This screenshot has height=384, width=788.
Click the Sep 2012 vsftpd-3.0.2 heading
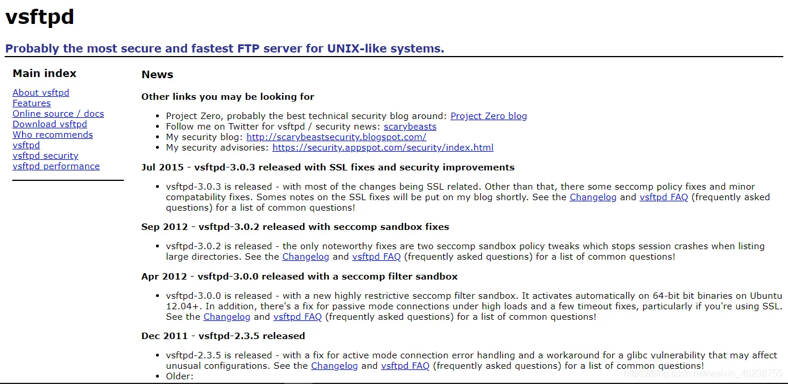[295, 226]
